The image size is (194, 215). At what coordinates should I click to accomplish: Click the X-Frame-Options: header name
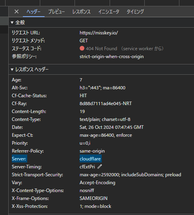[30, 198]
